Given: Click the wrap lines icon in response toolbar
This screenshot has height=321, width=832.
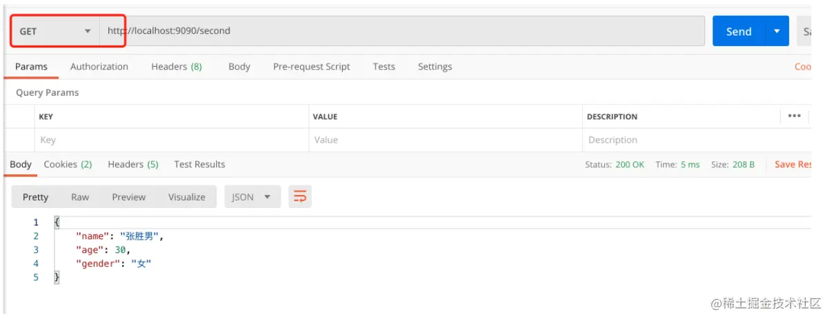Looking at the screenshot, I should click(x=299, y=197).
